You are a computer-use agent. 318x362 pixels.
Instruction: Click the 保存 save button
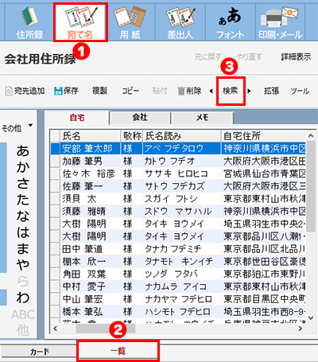click(66, 91)
